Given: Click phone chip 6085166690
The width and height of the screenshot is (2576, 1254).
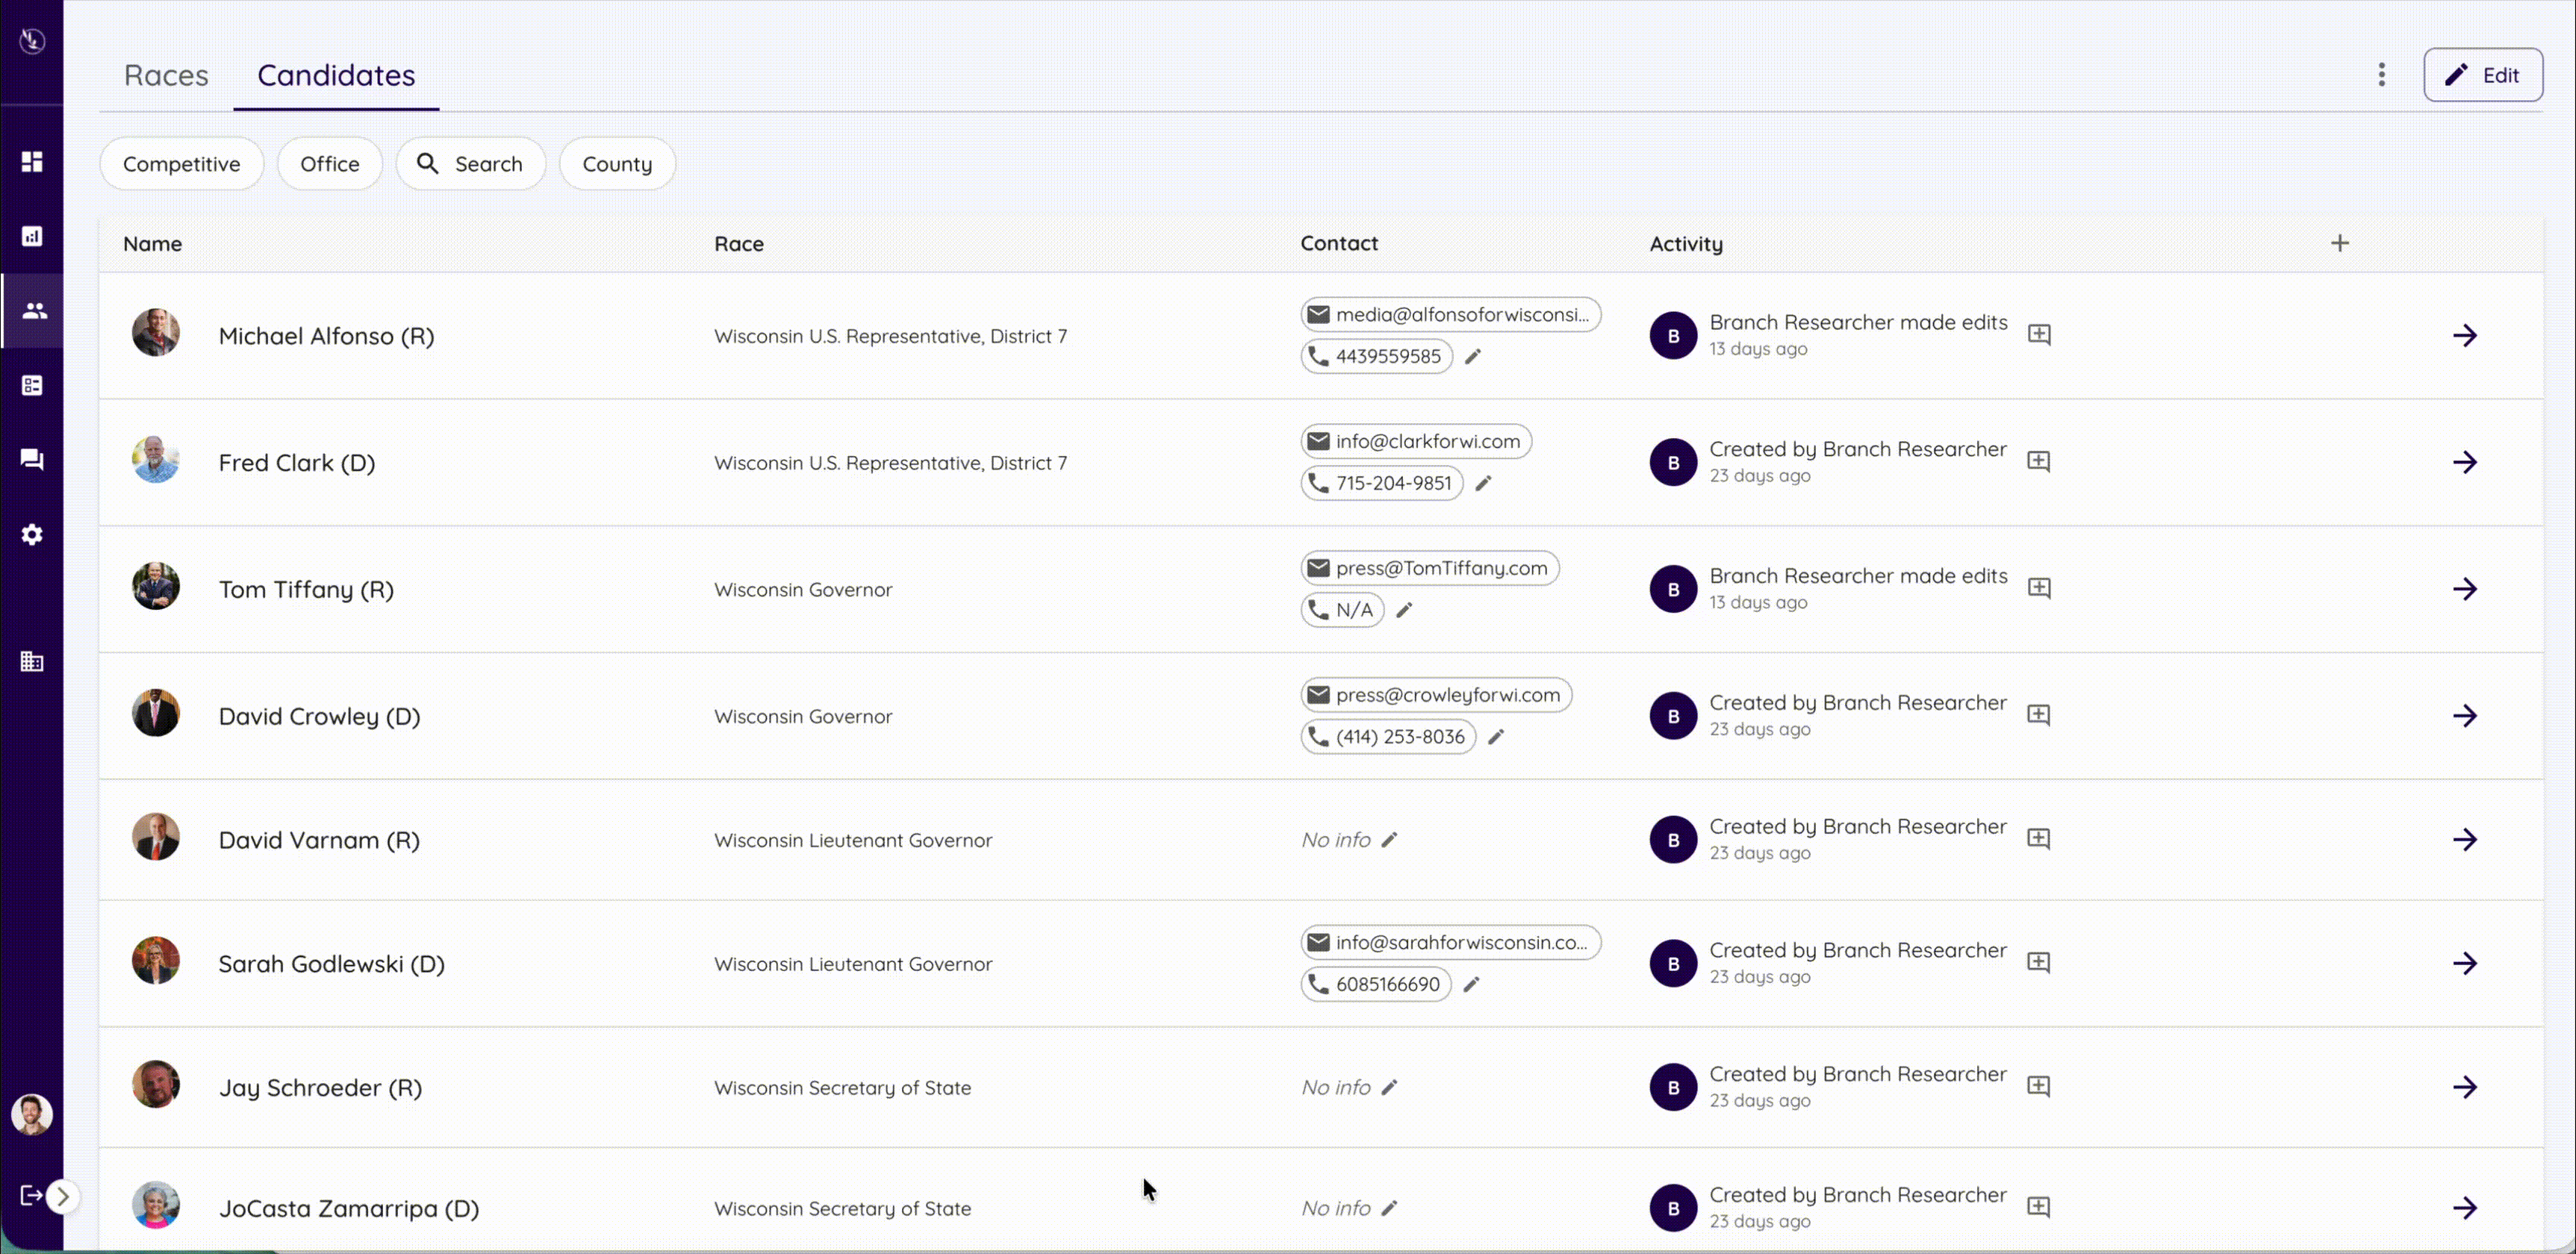Looking at the screenshot, I should coord(1376,985).
